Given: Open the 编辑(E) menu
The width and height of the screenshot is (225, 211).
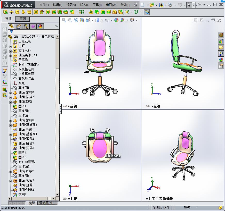Looking at the screenshot, I should tap(57, 5).
